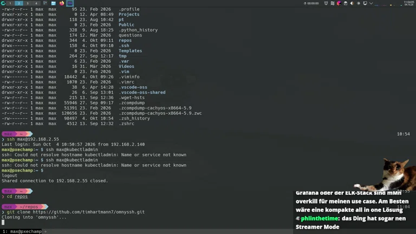Select the max@pxechamp terminal tab

(22, 231)
